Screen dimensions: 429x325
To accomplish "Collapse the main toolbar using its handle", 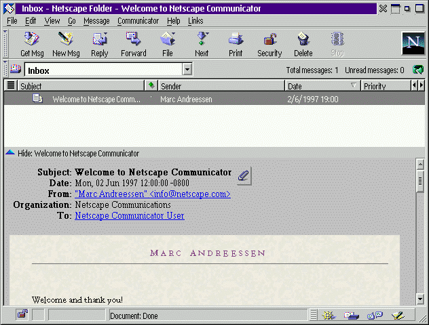I will (5, 43).
